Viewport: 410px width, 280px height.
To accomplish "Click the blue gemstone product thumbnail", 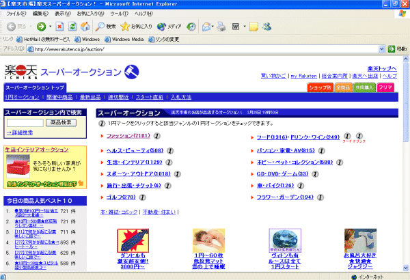I will pyautogui.click(x=285, y=240).
